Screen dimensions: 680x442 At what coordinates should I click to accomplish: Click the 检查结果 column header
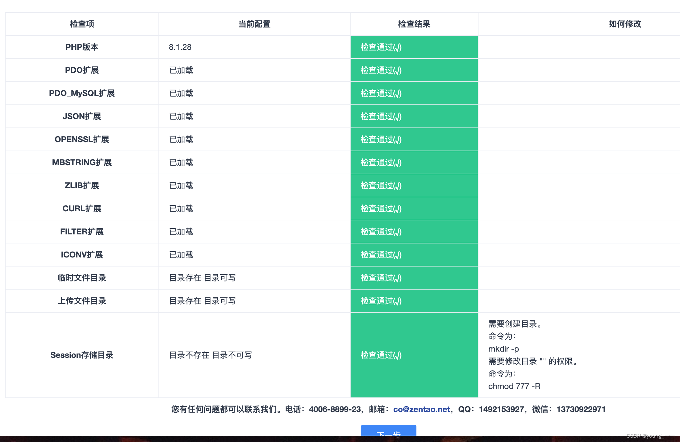click(414, 24)
